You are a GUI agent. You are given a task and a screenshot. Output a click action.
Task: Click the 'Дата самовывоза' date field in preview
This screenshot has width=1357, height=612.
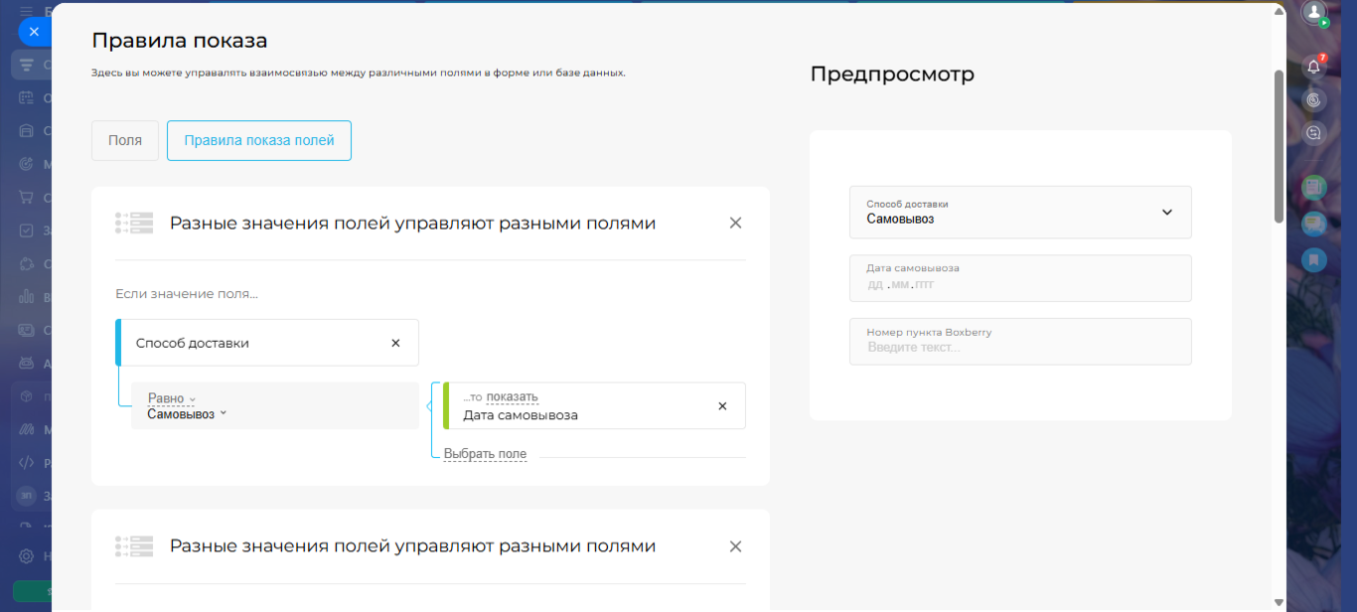pos(1019,284)
